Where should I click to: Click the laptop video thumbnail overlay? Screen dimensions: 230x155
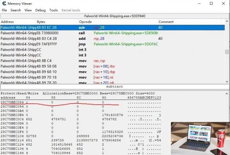200,138
